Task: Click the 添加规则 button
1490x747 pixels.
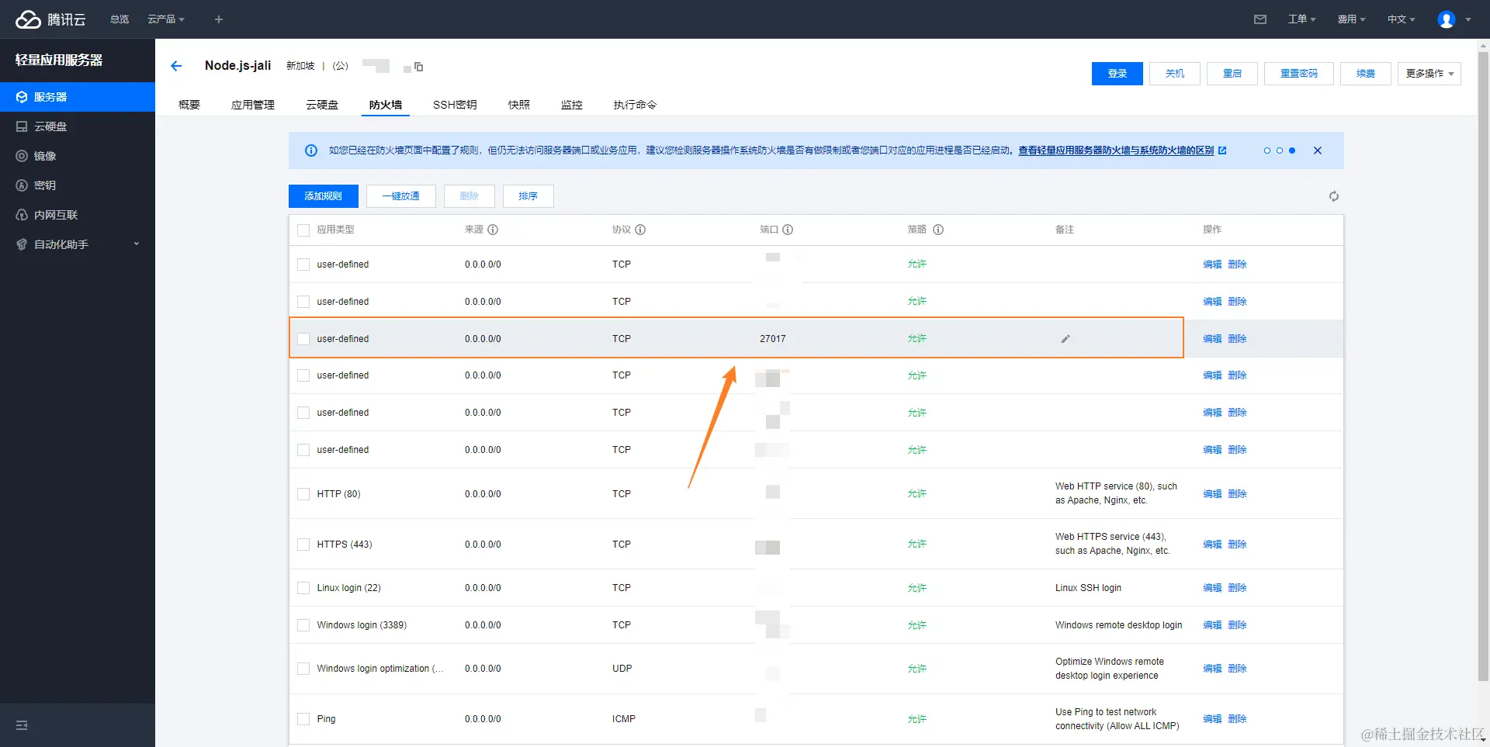Action: coord(324,196)
